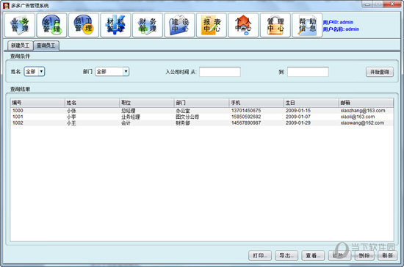This screenshot has width=404, height=267.
Task: Click the 删除 button
Action: click(x=364, y=255)
